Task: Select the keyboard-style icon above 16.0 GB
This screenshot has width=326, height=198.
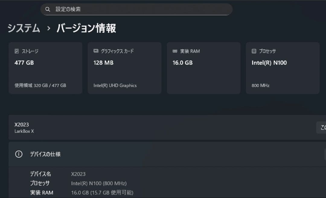Action: [175, 51]
